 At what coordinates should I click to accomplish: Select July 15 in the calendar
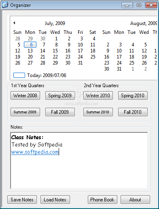tap(55, 51)
